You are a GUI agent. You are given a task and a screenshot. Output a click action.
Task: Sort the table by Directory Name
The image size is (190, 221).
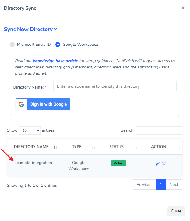31,147
